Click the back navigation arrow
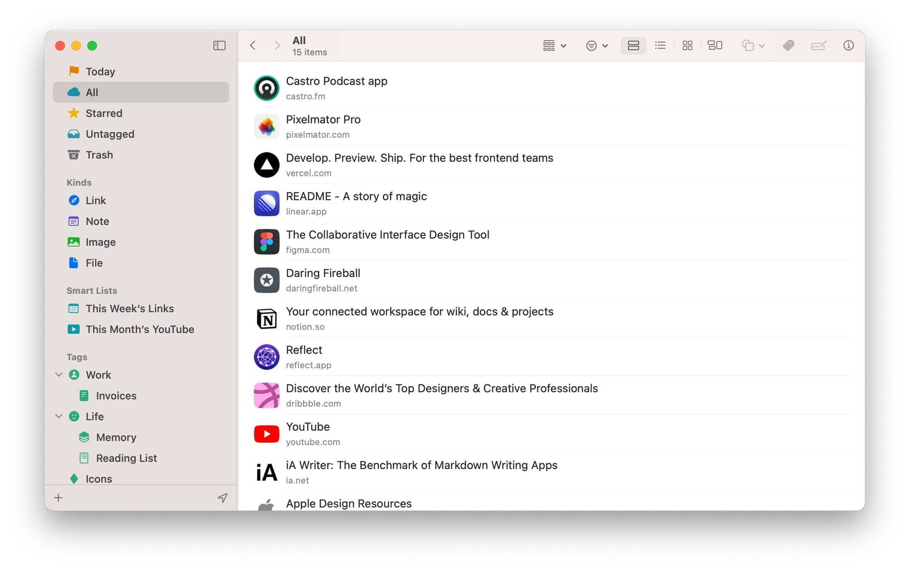This screenshot has width=910, height=570. [x=253, y=45]
